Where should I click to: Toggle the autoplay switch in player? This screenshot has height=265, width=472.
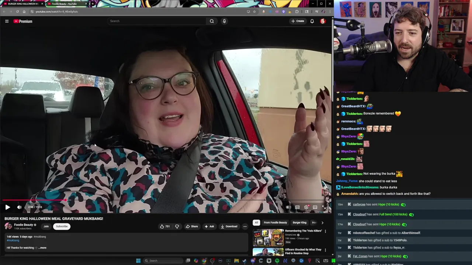click(x=288, y=207)
